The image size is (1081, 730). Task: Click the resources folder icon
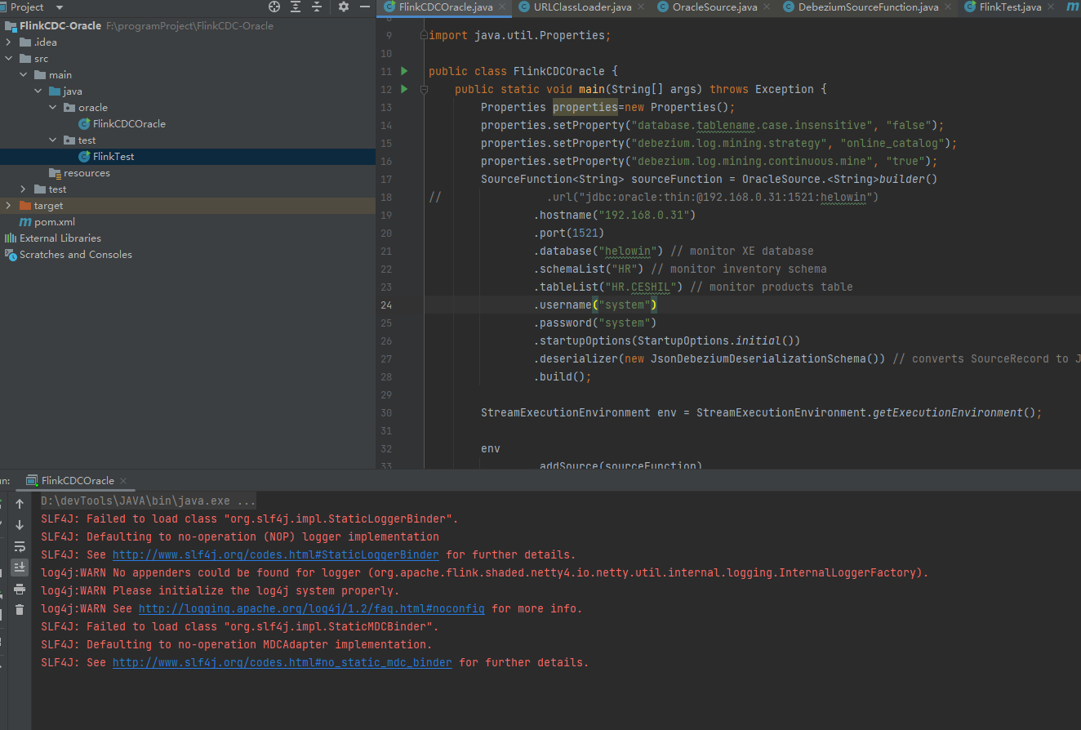pyautogui.click(x=55, y=173)
